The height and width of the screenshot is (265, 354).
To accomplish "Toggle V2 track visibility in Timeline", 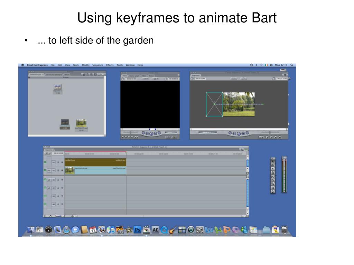I will point(45,162).
